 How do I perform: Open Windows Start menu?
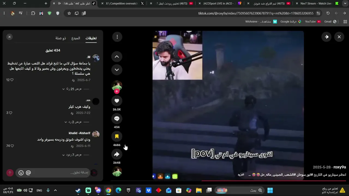(x=270, y=190)
